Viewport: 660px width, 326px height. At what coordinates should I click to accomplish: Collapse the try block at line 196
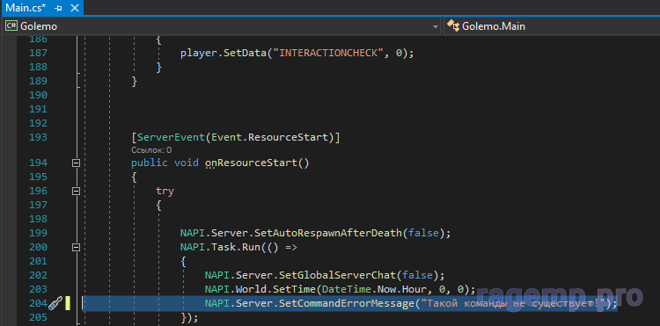click(76, 192)
